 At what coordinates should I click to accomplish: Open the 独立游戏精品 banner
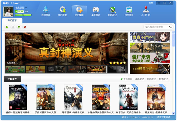[x=150, y=48]
